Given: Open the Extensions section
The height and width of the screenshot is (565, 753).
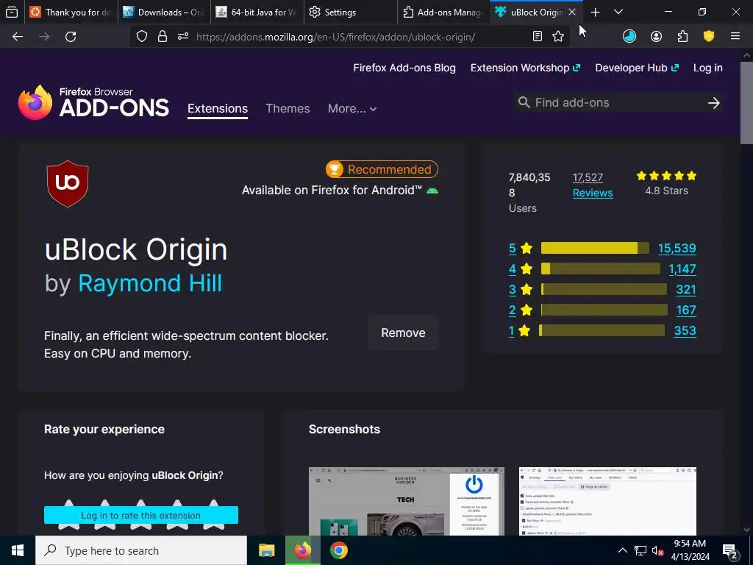Looking at the screenshot, I should pyautogui.click(x=218, y=109).
